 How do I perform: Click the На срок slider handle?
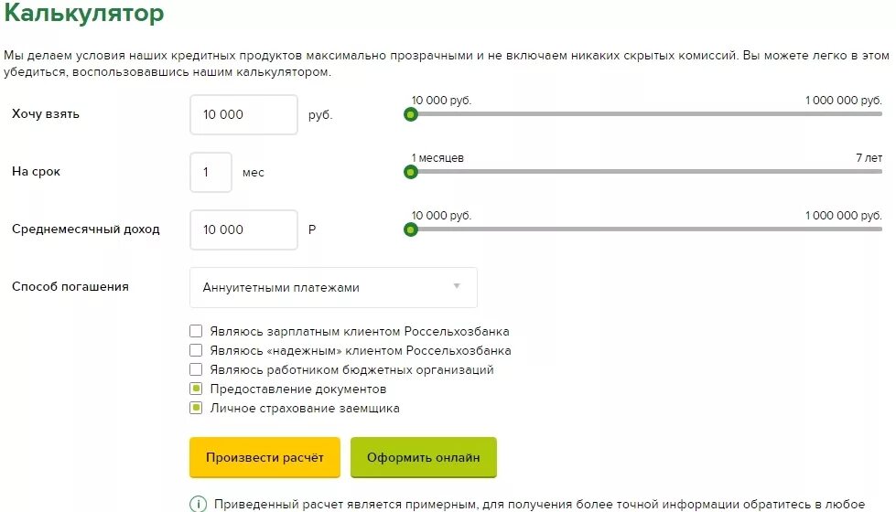[x=410, y=172]
